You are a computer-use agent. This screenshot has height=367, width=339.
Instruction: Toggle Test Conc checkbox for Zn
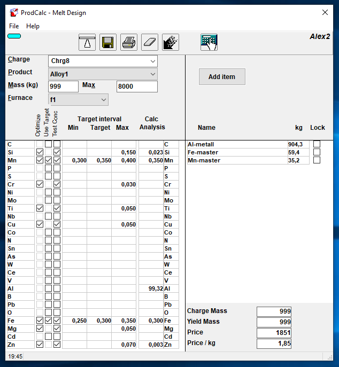point(57,345)
